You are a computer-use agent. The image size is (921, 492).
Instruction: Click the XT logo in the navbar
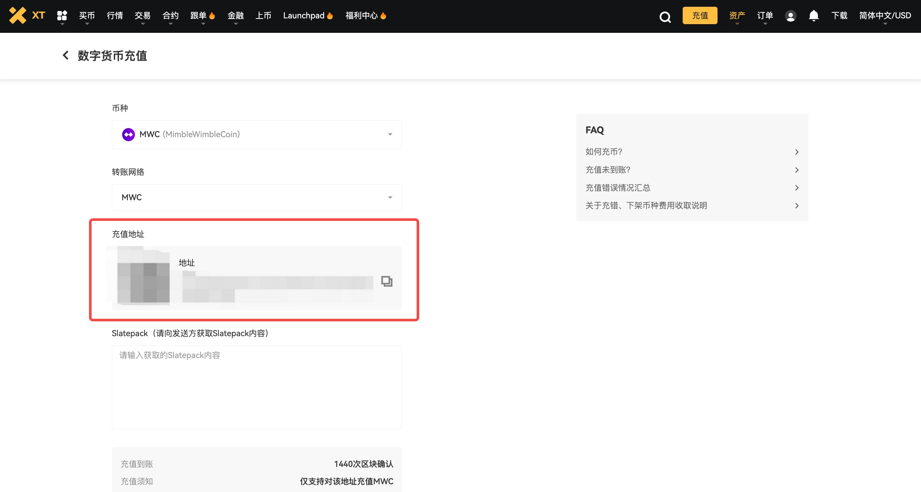pos(27,15)
